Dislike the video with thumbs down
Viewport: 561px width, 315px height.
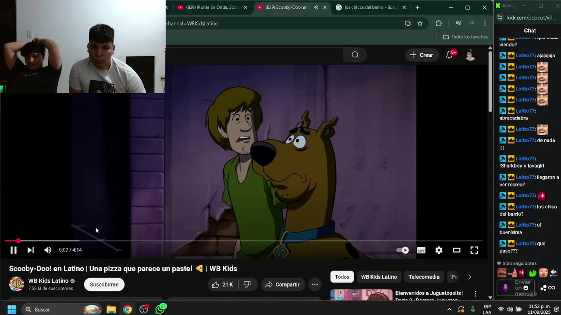coord(247,284)
